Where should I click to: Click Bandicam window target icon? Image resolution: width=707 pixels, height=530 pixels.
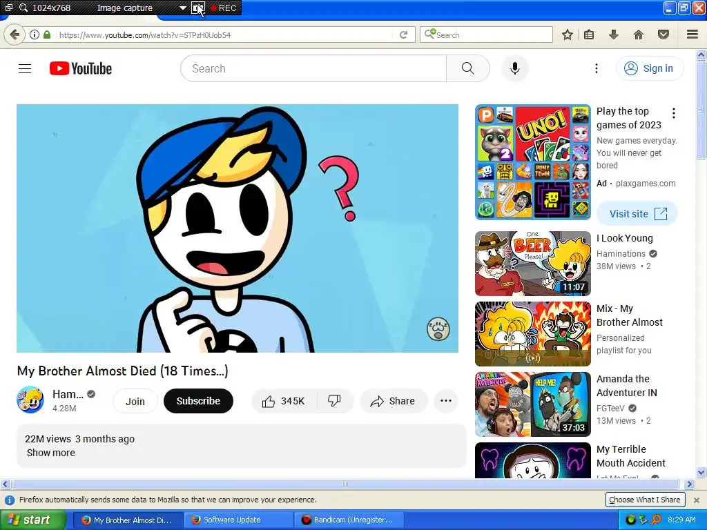[8, 8]
